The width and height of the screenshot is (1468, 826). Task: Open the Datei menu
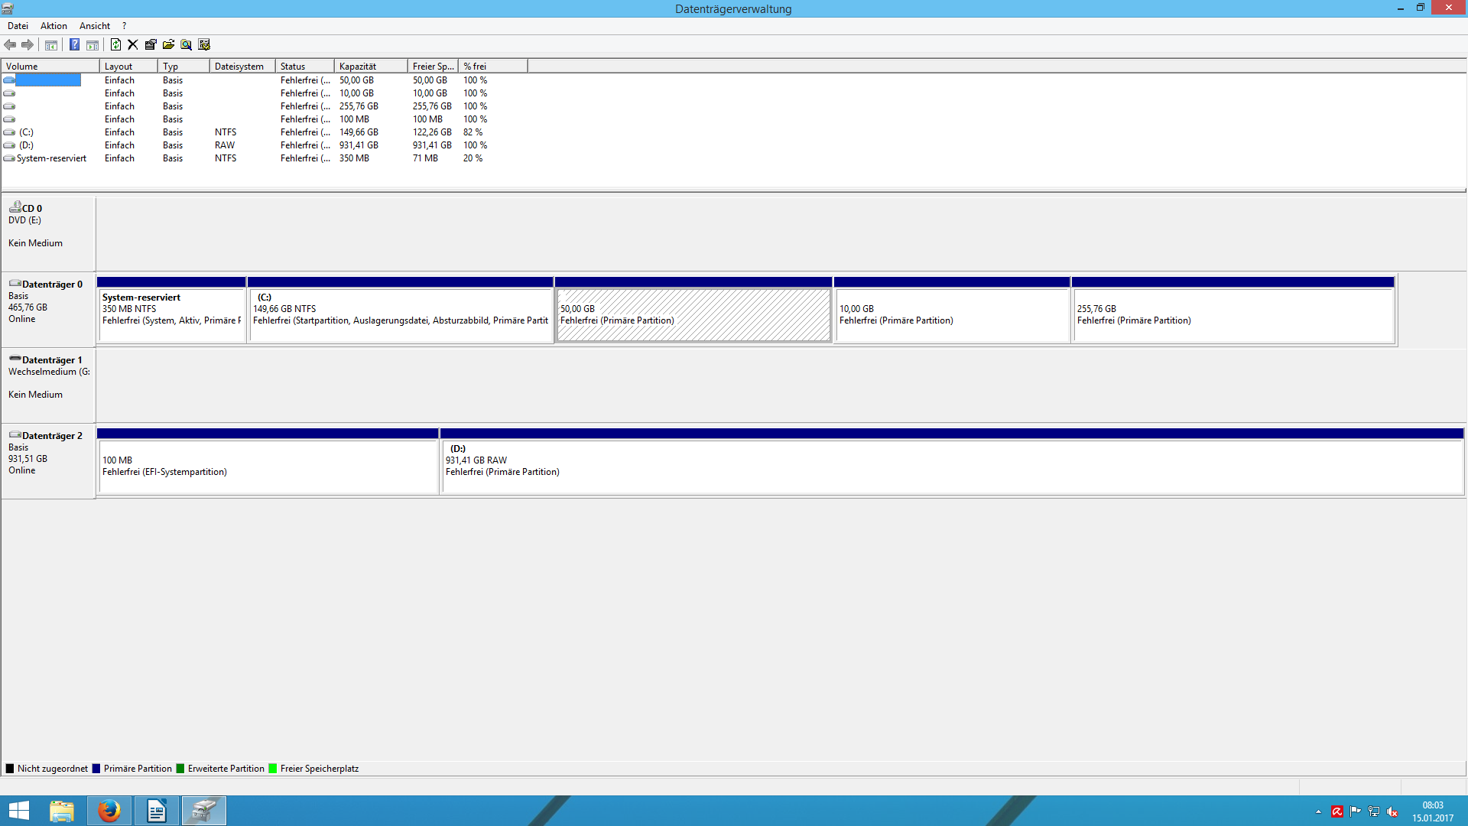tap(18, 26)
